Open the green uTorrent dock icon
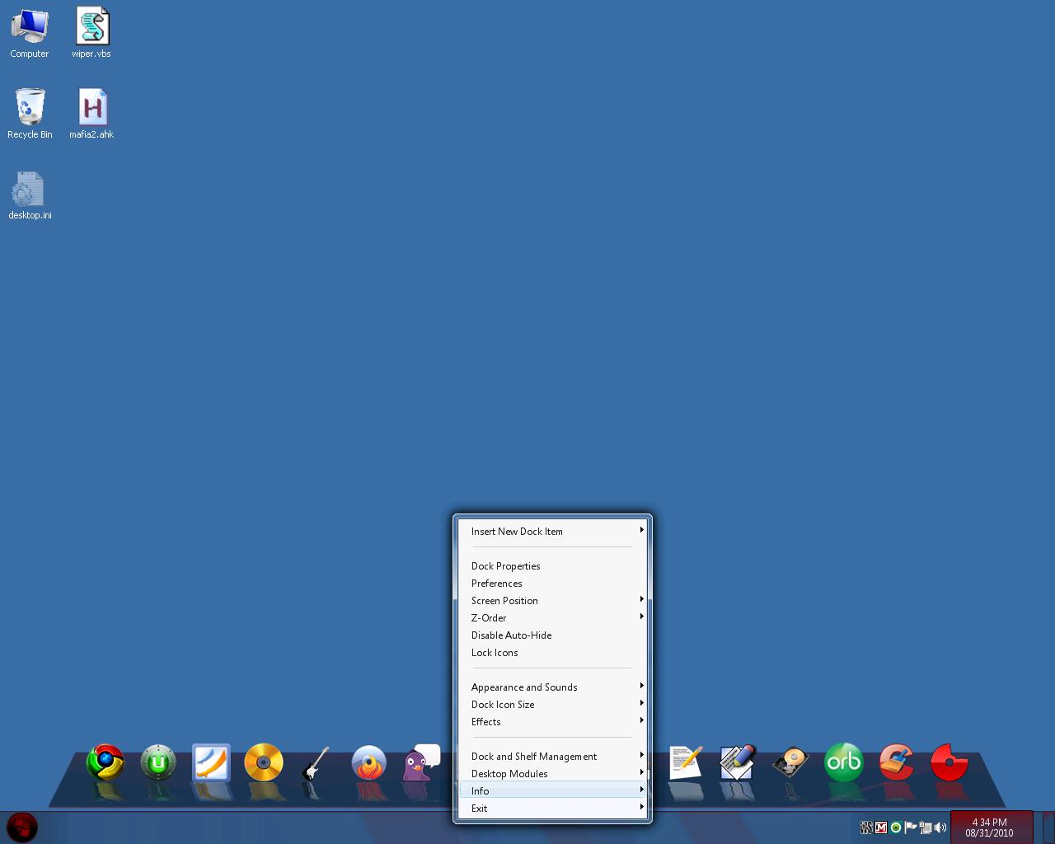This screenshot has width=1055, height=844. (158, 762)
